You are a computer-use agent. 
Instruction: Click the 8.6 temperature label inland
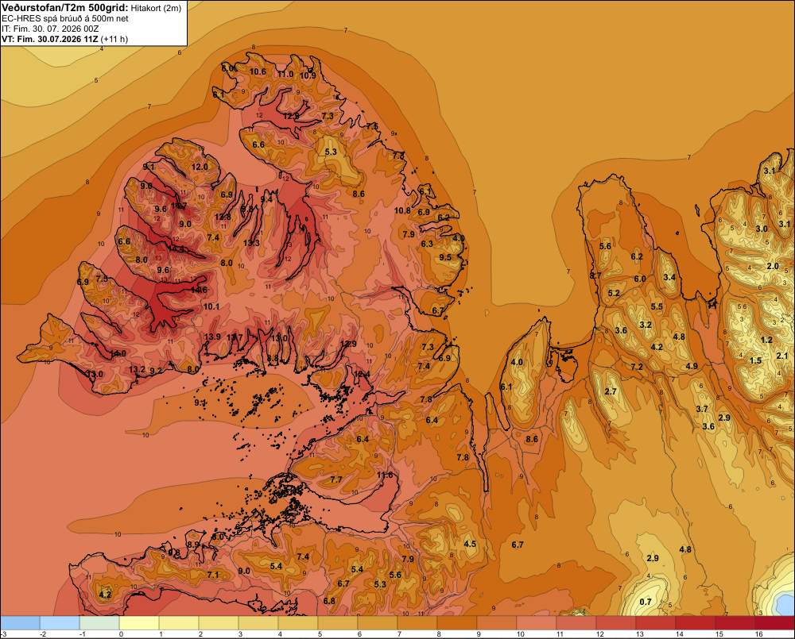point(531,439)
